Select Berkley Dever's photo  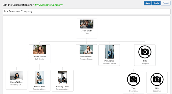coord(63,78)
